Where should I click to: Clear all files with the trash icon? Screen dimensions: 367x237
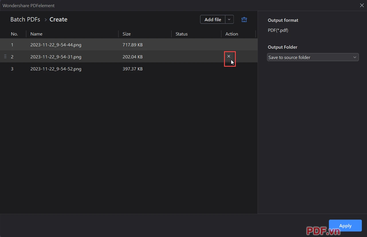244,19
